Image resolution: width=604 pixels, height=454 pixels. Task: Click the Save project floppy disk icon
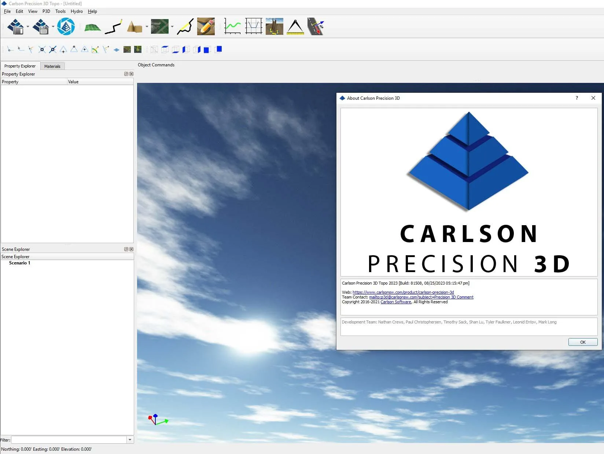pyautogui.click(x=41, y=26)
